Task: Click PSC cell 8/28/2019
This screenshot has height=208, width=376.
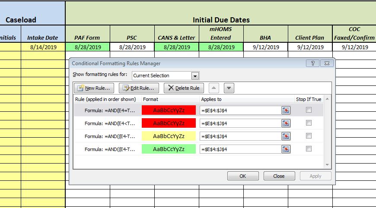Action: [x=132, y=47]
